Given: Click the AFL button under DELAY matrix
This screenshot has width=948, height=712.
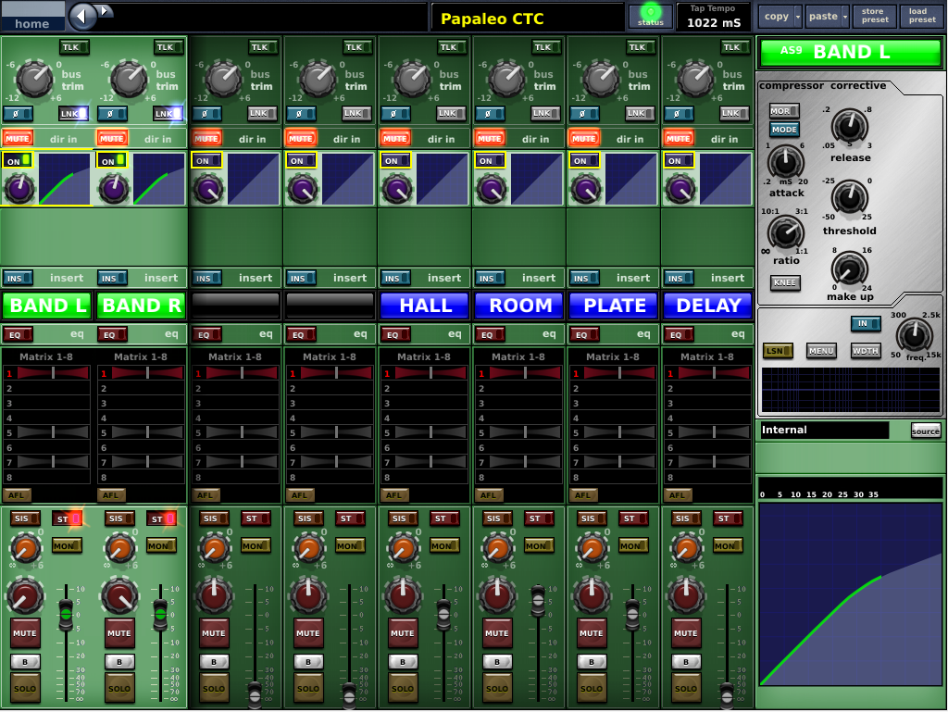Looking at the screenshot, I should (x=678, y=495).
